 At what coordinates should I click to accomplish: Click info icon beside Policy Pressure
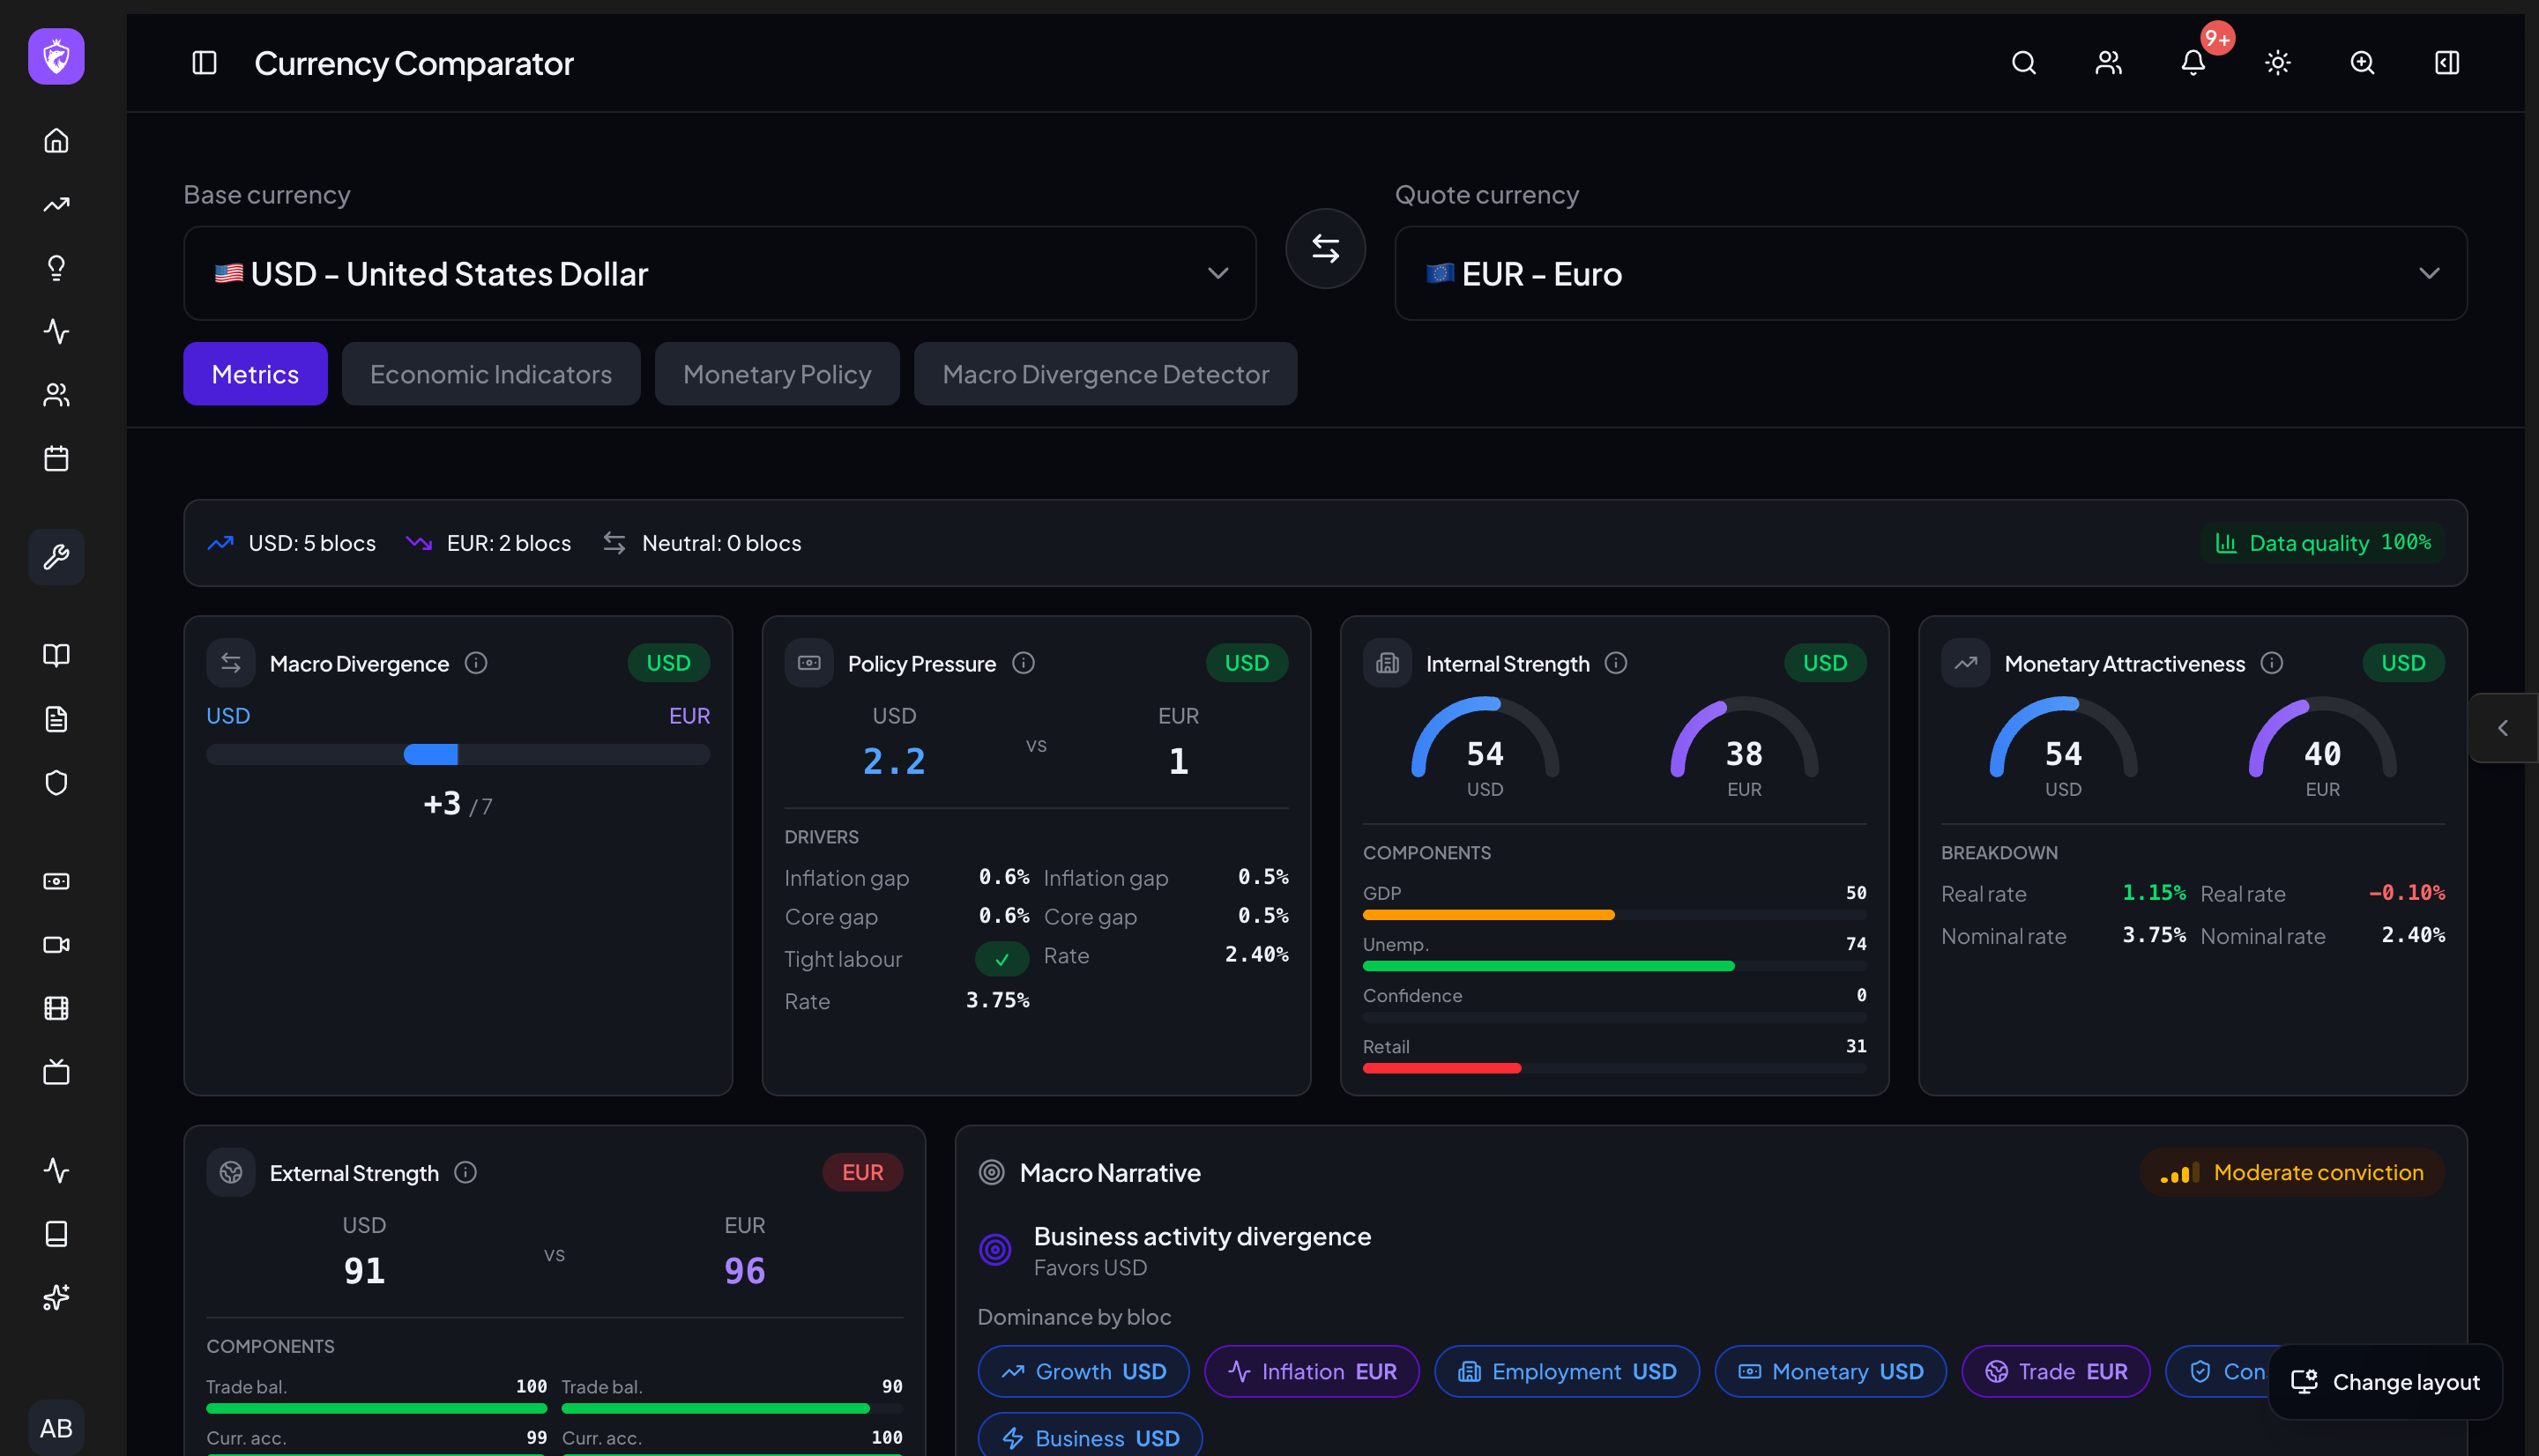pos(1023,663)
